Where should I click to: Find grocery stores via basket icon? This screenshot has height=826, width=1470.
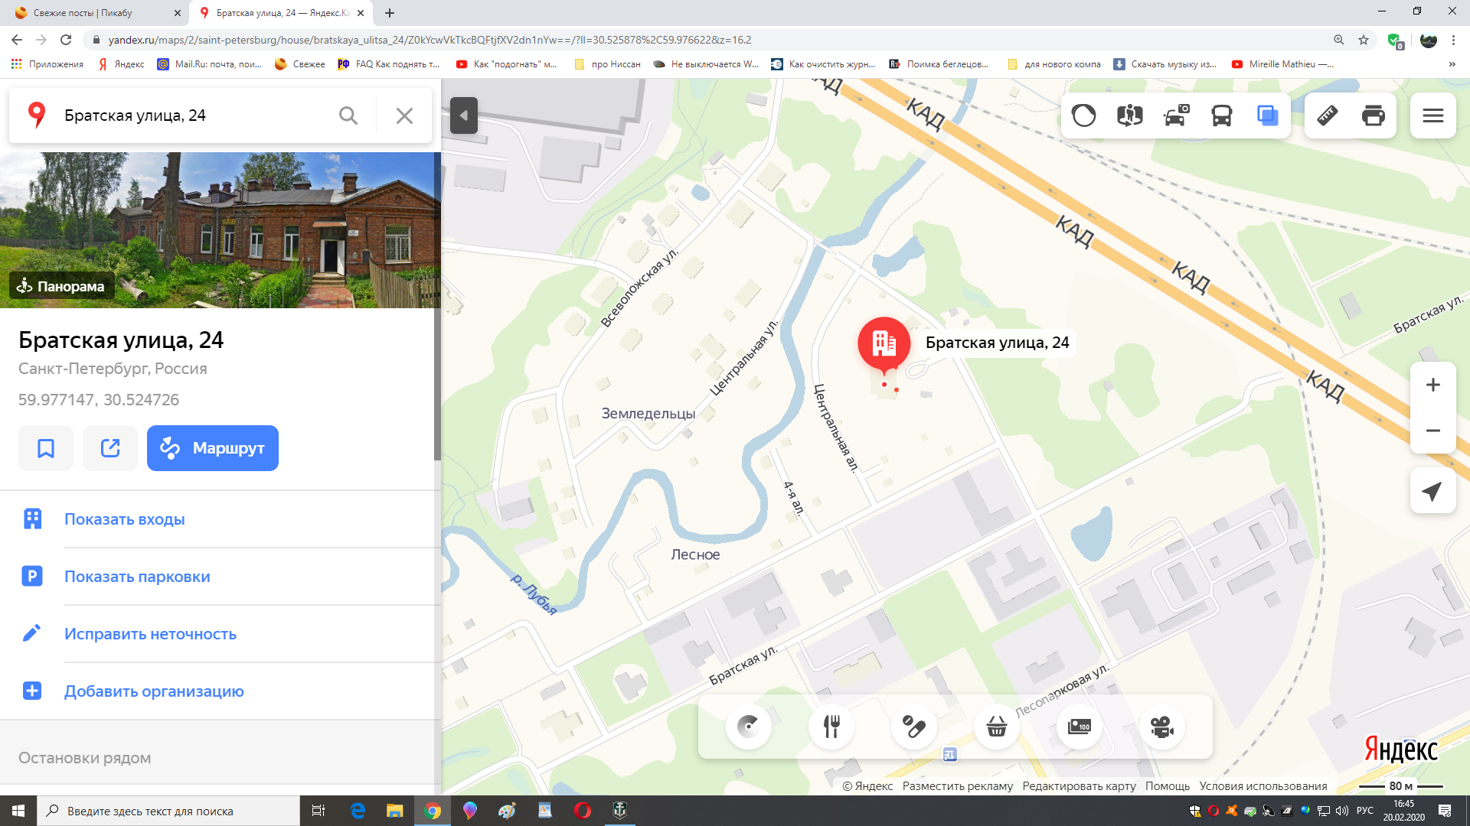pos(996,727)
